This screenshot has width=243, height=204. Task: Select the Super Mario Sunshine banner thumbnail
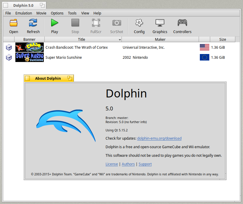pos(30,57)
